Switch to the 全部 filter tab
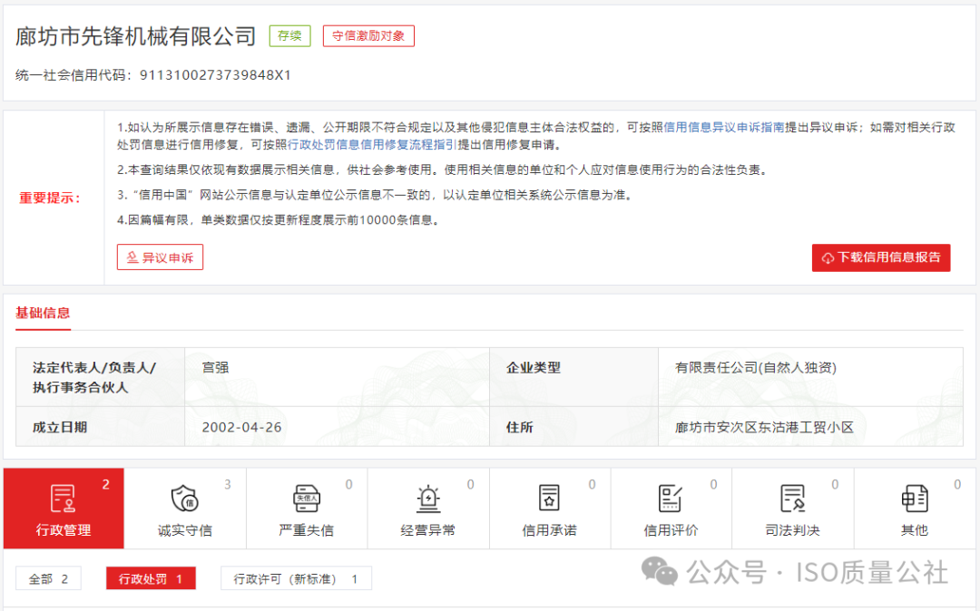Screen dimensions: 980x611 (x=48, y=577)
